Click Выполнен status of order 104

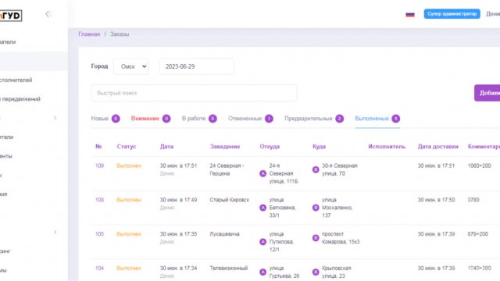pos(129,268)
